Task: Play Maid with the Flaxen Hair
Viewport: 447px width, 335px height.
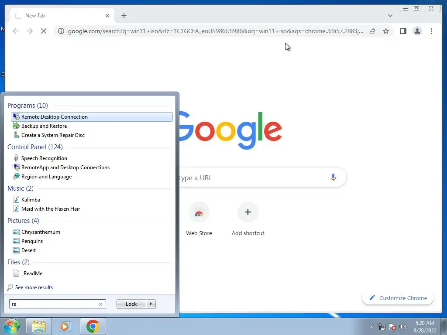Action: coord(92,209)
